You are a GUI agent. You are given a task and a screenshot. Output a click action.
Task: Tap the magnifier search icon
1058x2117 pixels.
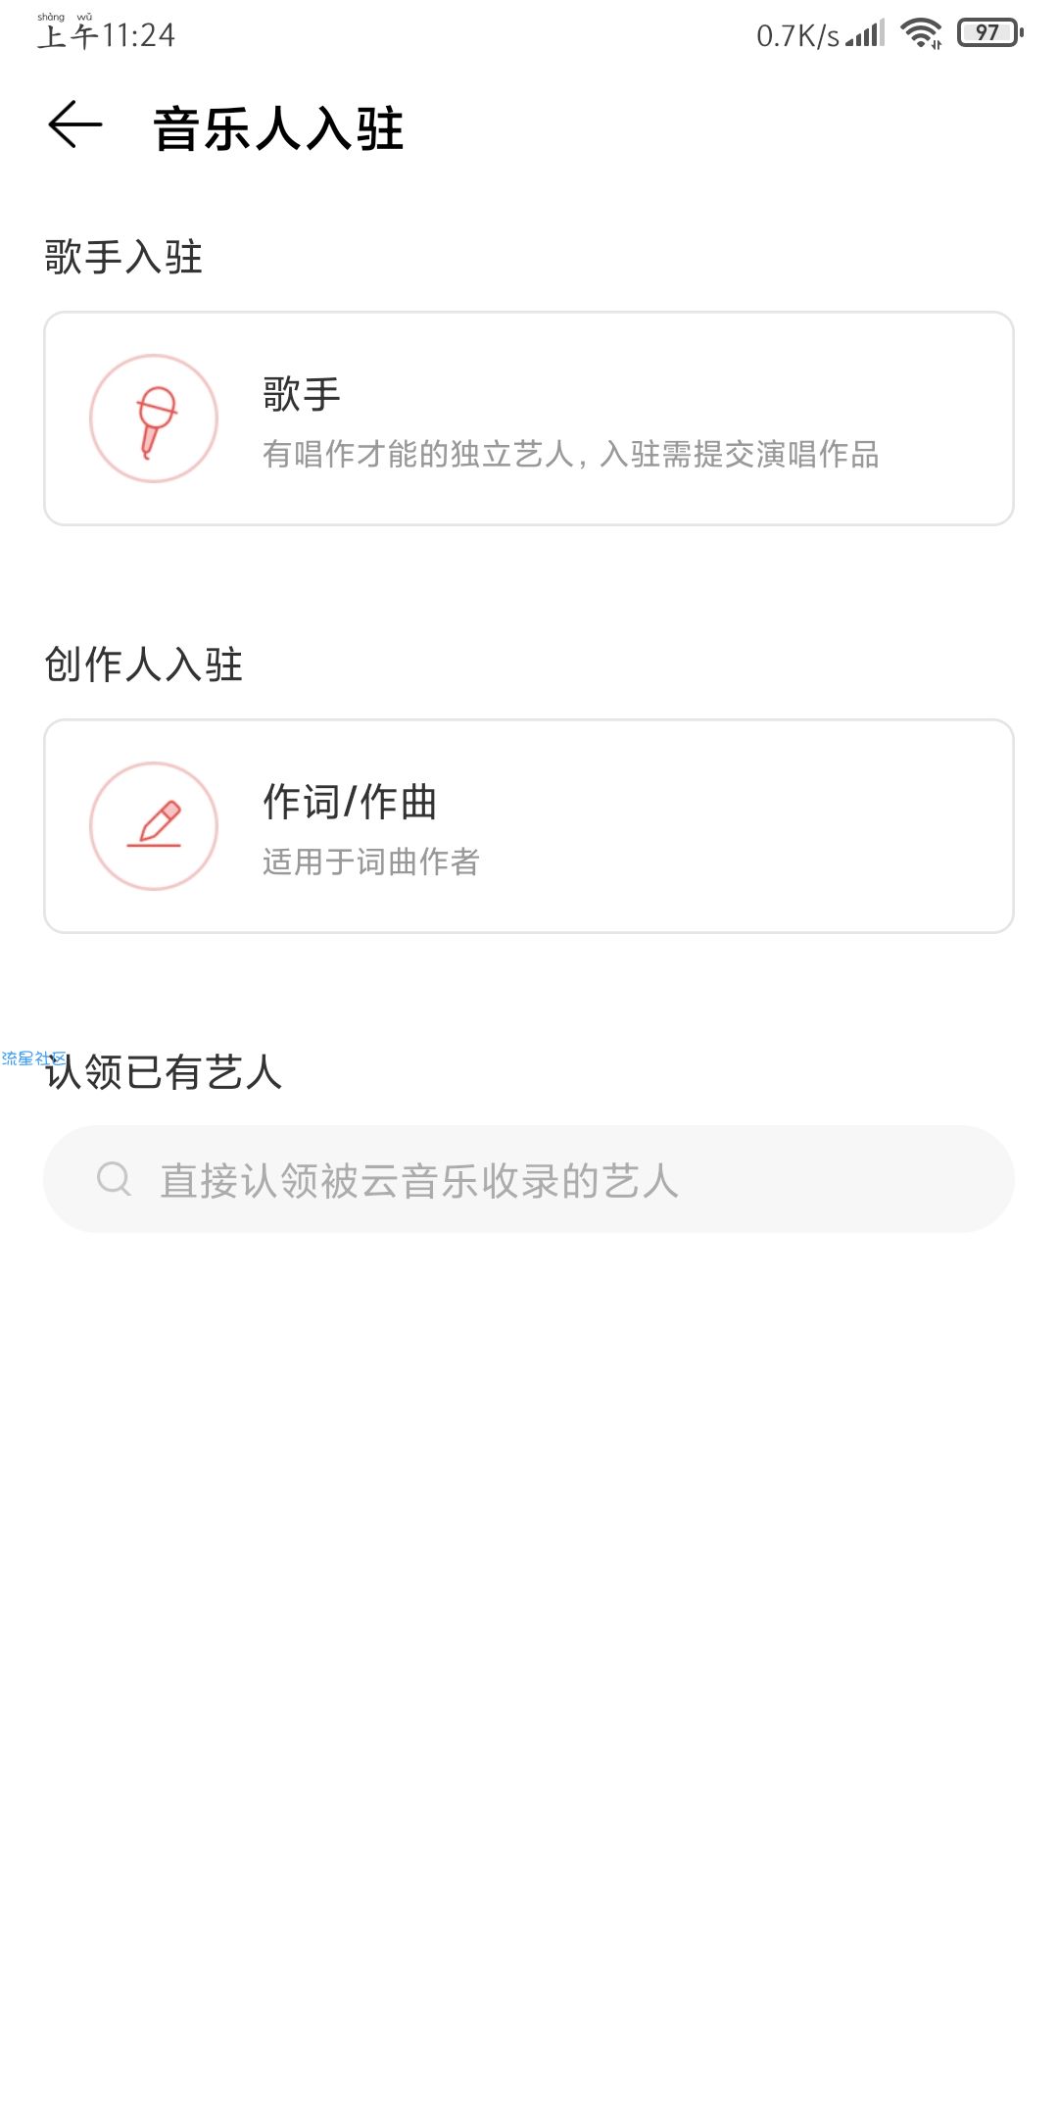[114, 1178]
